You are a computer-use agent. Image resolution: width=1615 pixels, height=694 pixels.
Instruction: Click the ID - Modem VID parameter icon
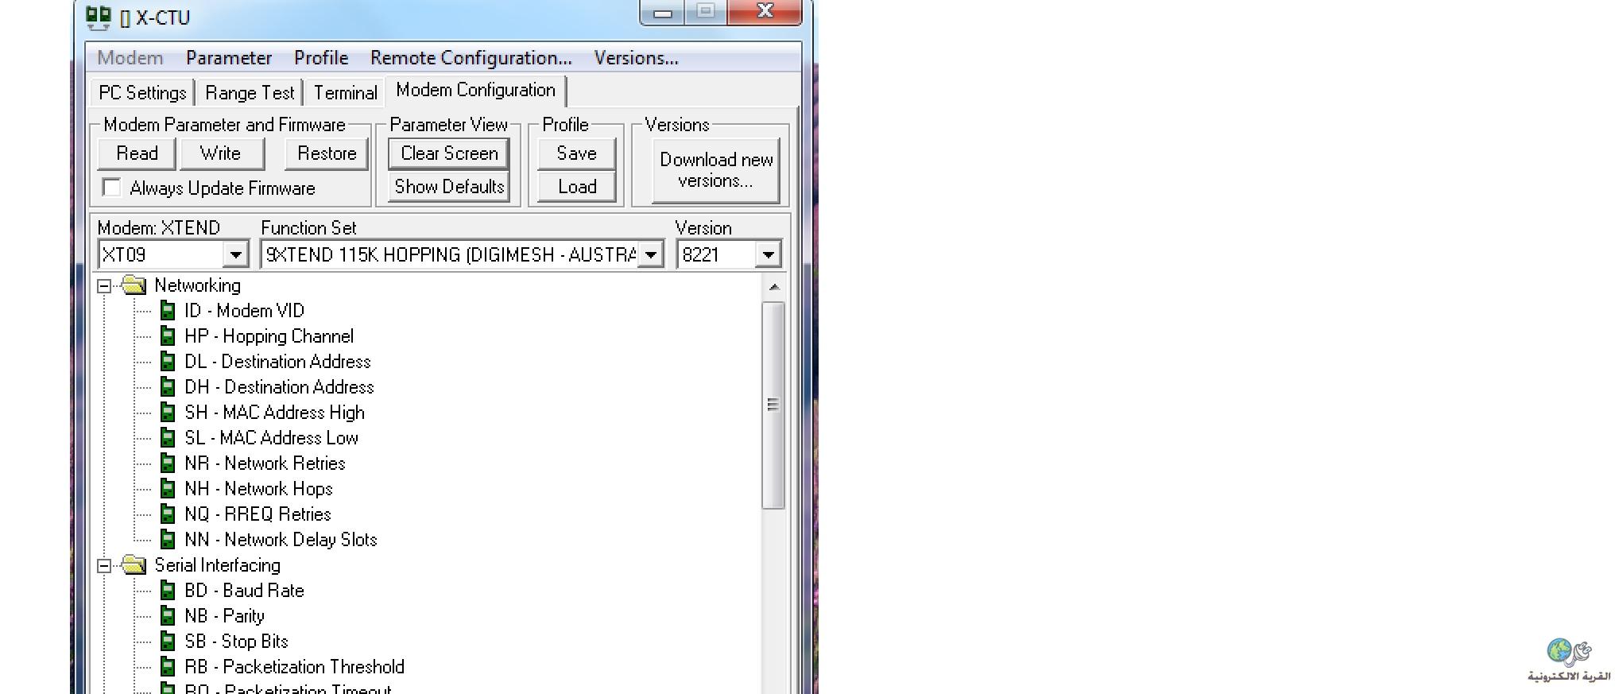click(168, 311)
